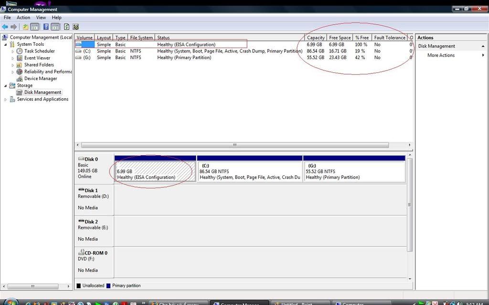Select the 55.52 GB (G:) partition block
The height and width of the screenshot is (305, 489).
point(354,172)
